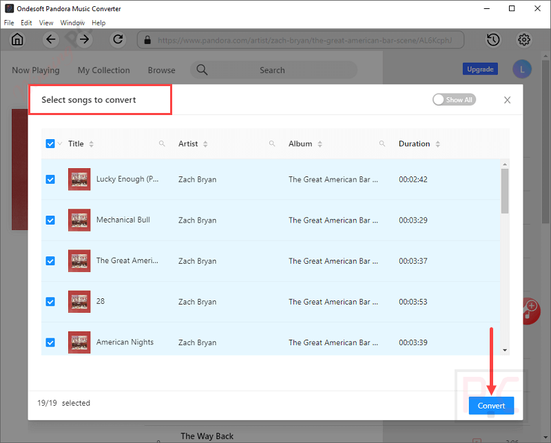Screen dimensions: 551x443
Task: Click Zach Bryan artist in Lucky Enough row
Action: [x=197, y=179]
